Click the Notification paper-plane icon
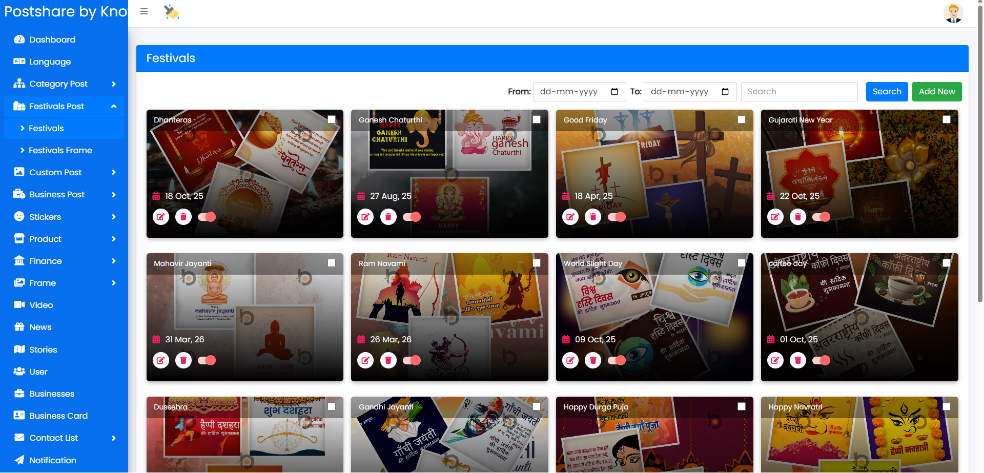 coord(19,460)
